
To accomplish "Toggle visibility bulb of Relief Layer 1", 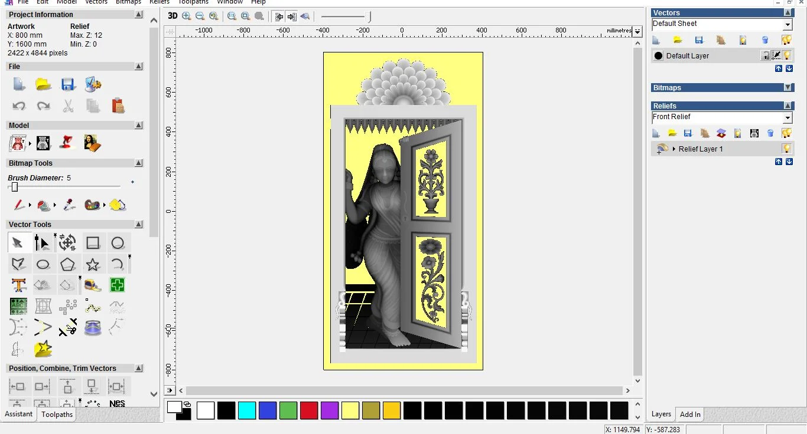I will [x=786, y=149].
